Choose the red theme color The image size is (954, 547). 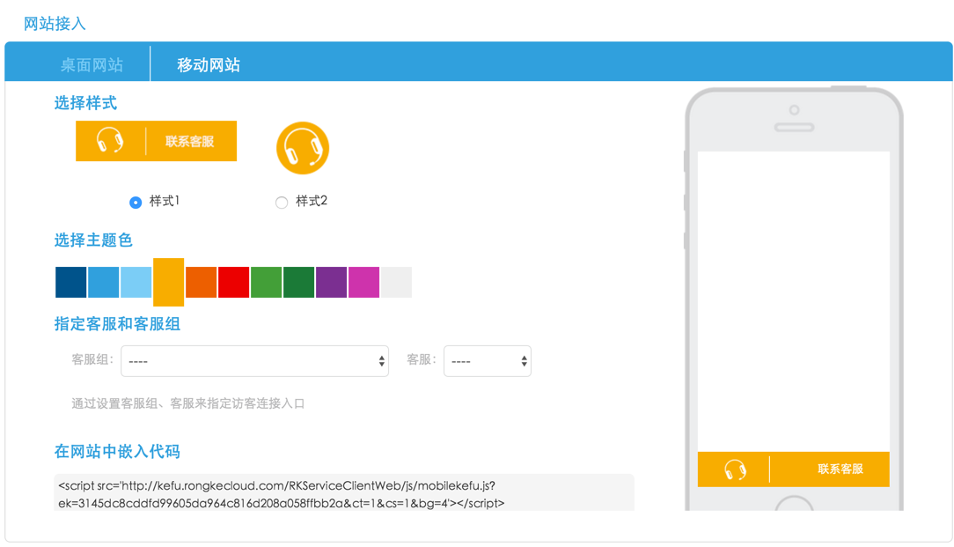[x=233, y=283]
